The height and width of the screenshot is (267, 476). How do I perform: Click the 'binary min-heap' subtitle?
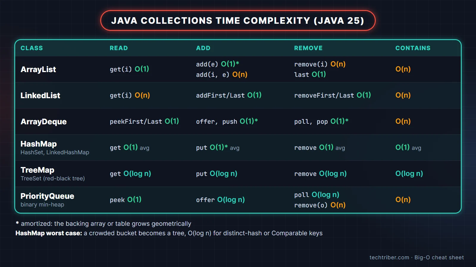pos(42,204)
